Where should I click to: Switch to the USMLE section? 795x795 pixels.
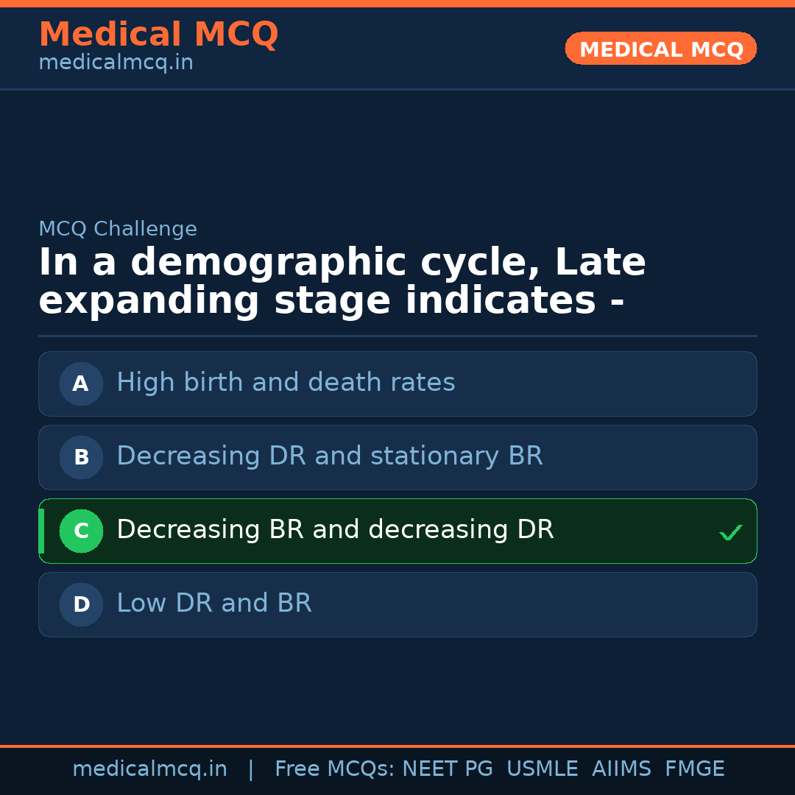click(x=543, y=768)
